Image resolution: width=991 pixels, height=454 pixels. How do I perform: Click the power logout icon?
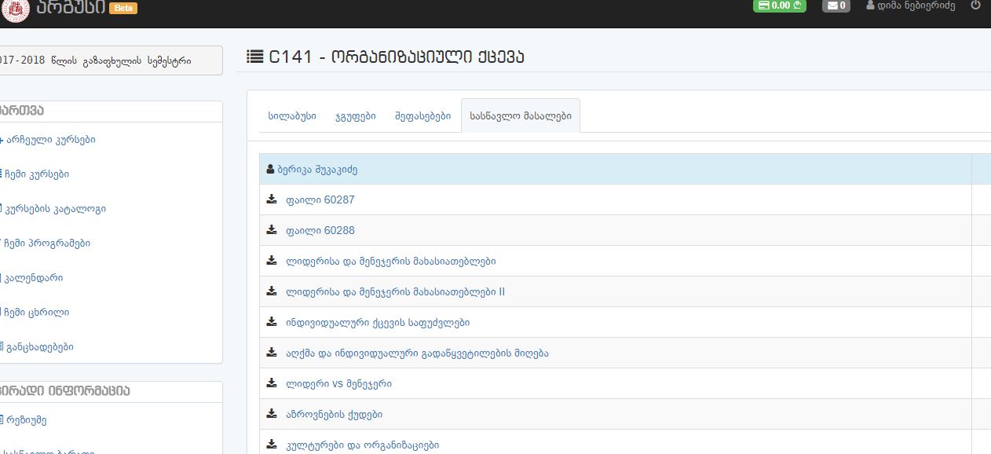(x=976, y=5)
